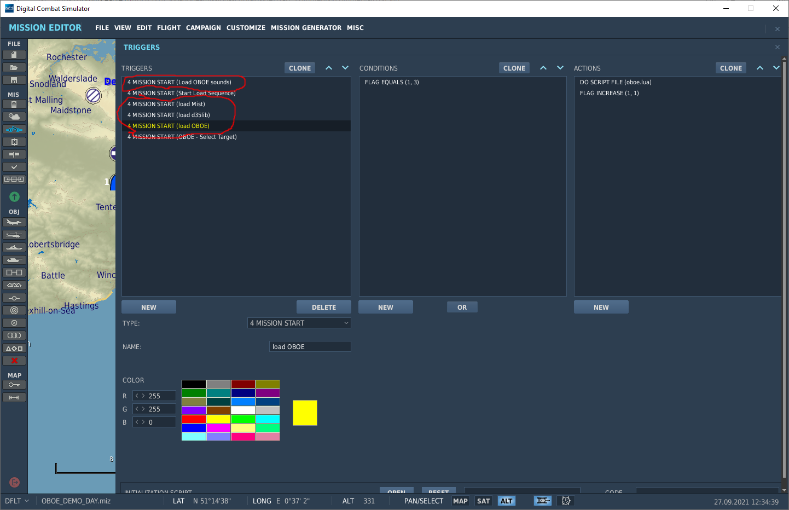Place a helicopter group icon
This screenshot has width=789, height=510.
14,235
